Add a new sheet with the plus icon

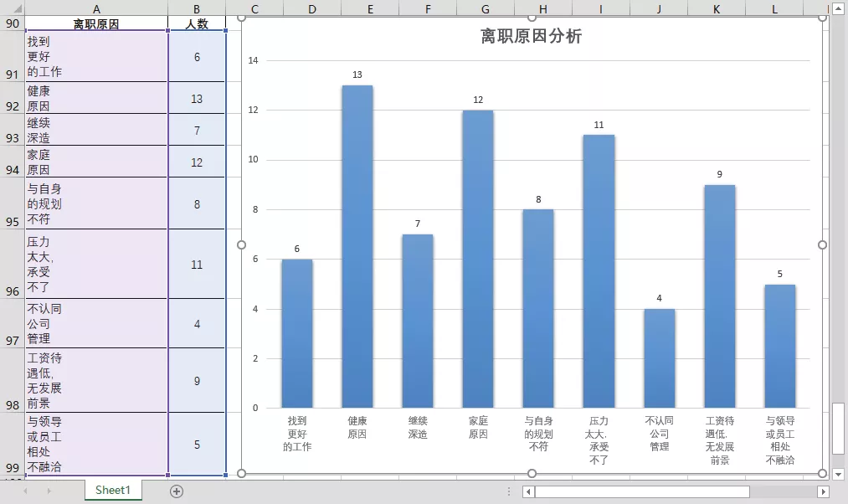click(177, 491)
